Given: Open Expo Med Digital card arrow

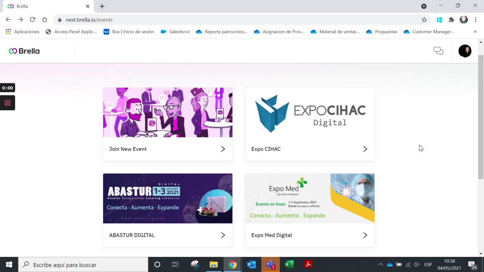Looking at the screenshot, I should (x=365, y=235).
